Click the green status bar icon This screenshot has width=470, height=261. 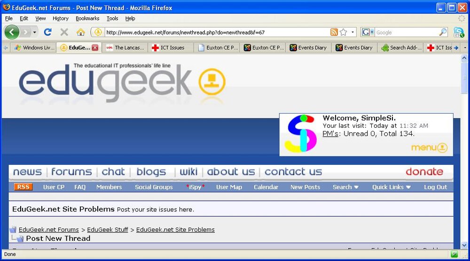[x=454, y=254]
